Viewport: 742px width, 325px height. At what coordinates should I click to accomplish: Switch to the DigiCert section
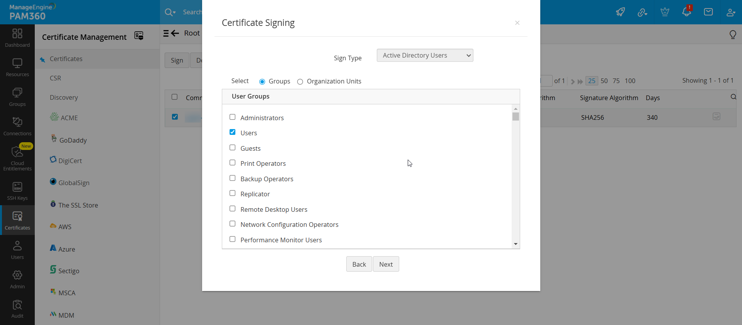coord(70,160)
